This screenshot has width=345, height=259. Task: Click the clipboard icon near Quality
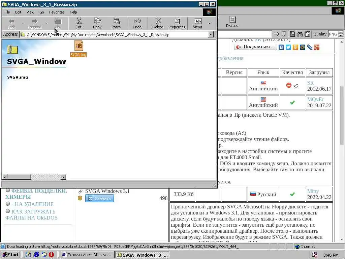(307, 34)
